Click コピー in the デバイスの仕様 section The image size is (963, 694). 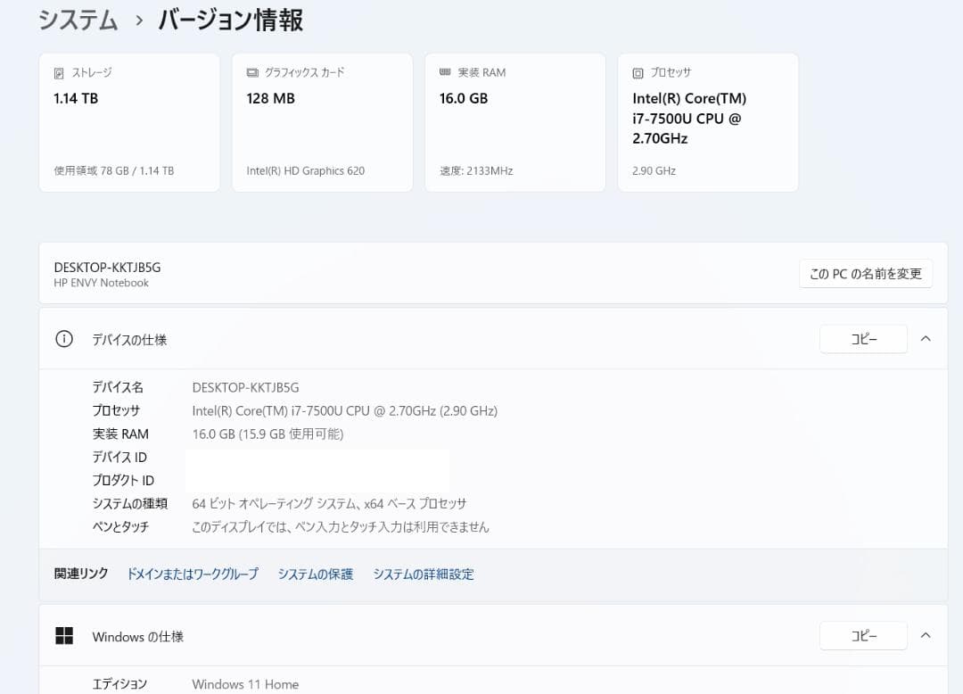click(862, 339)
